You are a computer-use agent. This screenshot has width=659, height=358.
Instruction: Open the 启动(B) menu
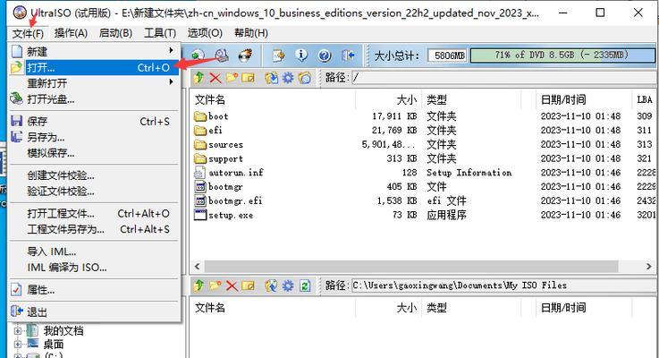[x=115, y=33]
